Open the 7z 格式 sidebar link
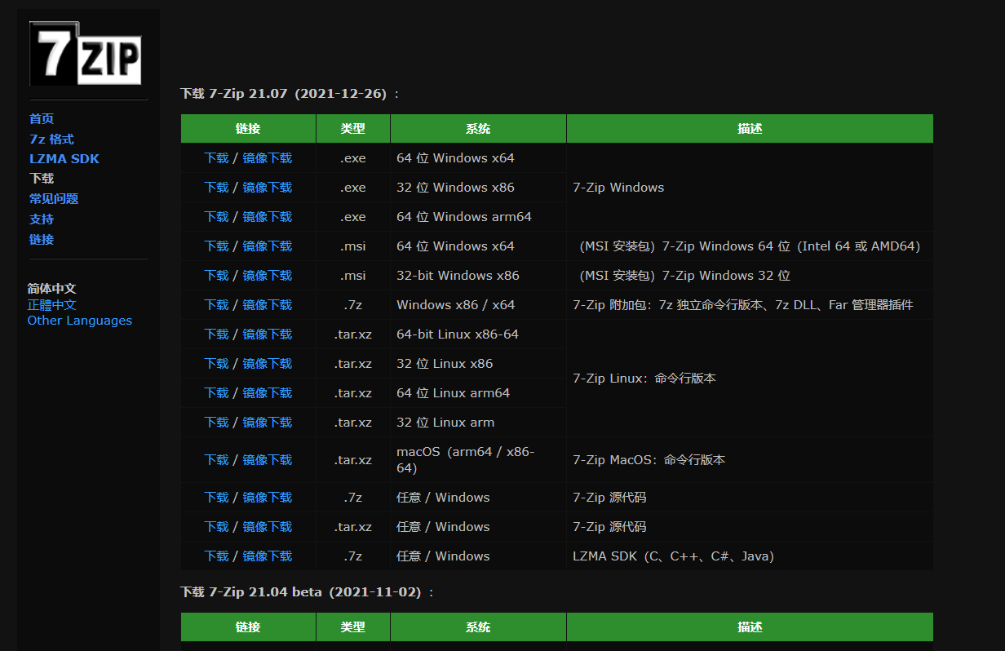This screenshot has height=651, width=1005. (x=51, y=139)
